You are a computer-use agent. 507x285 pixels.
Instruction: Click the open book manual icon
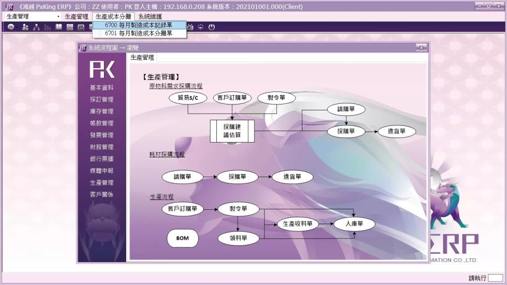[x=59, y=27]
